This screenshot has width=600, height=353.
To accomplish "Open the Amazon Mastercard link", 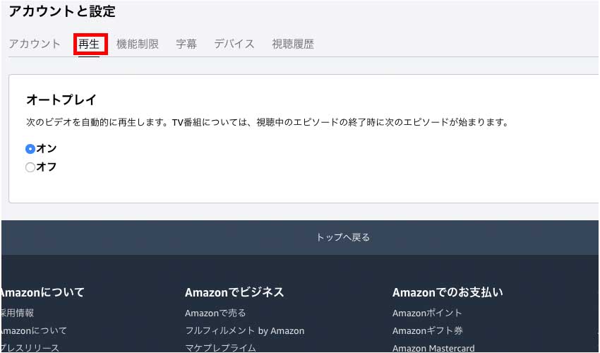I will (x=433, y=348).
